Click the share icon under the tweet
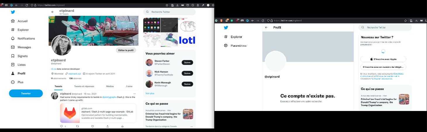Screen dimensions: 427x132 pos(108,126)
